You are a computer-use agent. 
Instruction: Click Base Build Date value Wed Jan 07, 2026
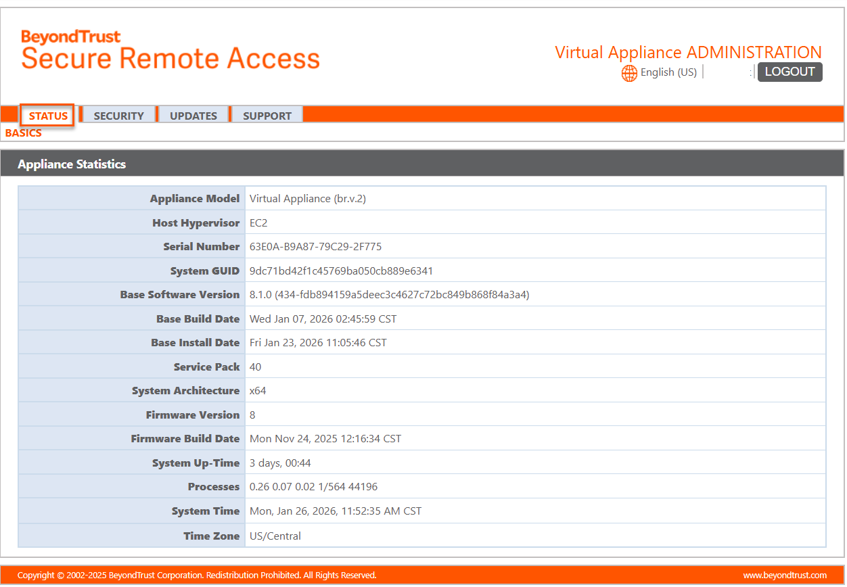click(323, 319)
